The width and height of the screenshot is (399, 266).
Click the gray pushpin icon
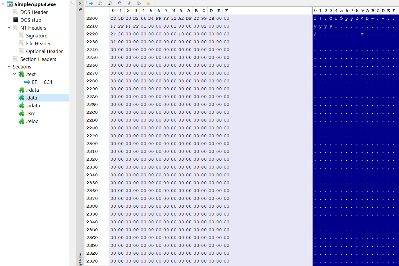pyautogui.click(x=129, y=3)
